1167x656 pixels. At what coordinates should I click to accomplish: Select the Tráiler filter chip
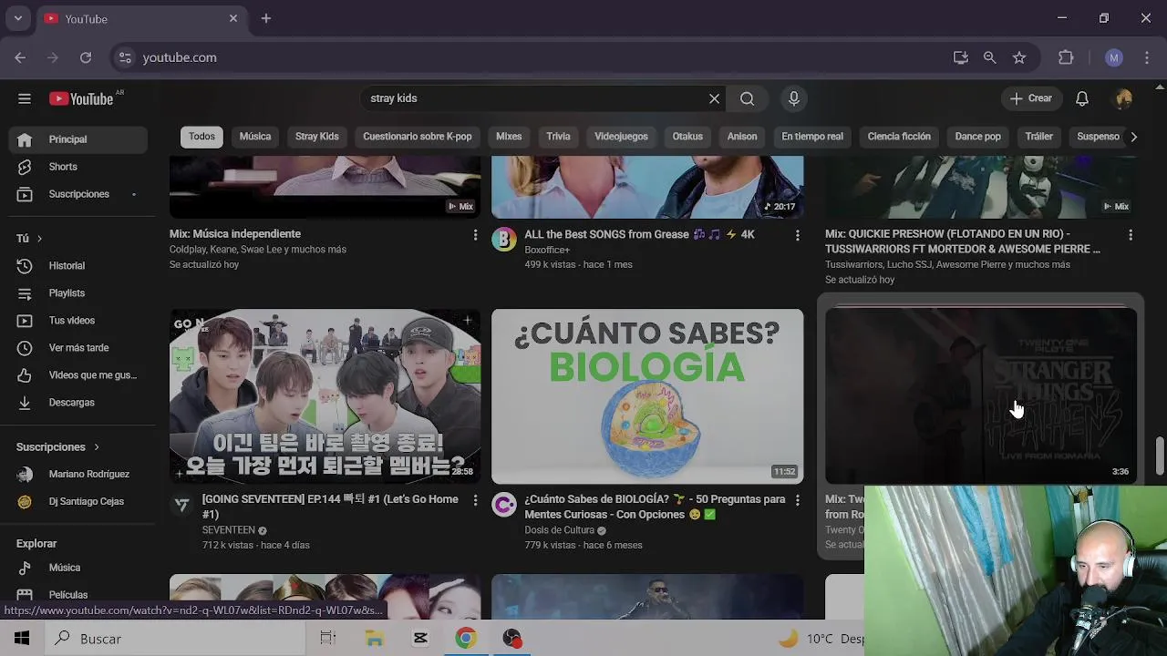click(1038, 137)
